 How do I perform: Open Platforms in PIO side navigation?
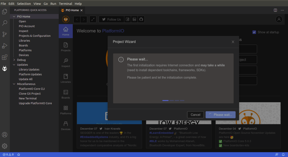[66, 110]
